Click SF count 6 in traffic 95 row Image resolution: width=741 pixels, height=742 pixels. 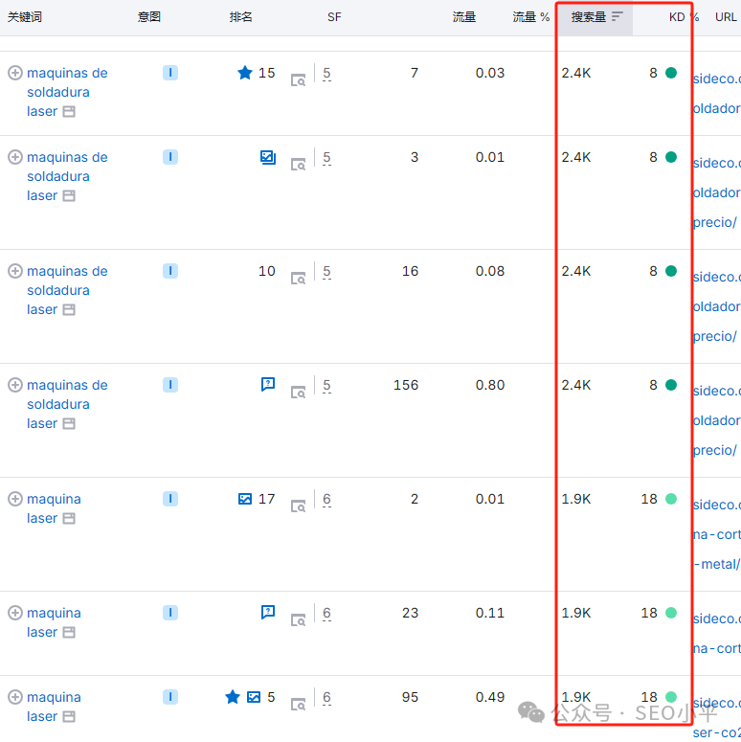[x=326, y=698]
